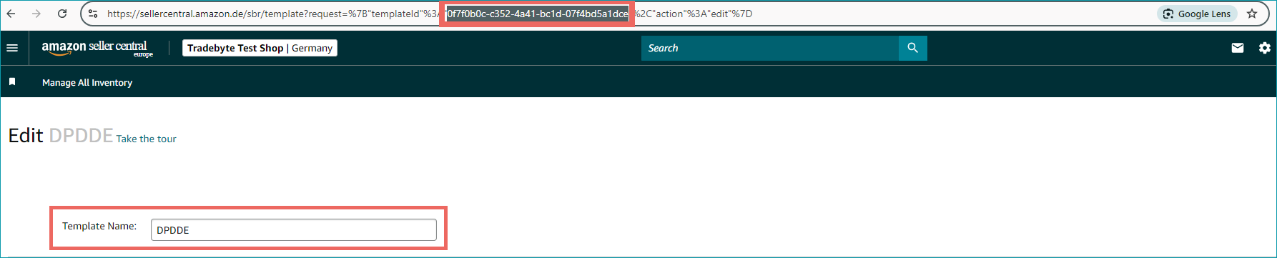Go to Amazon Seller Central home logo
1277x258 pixels.
coord(97,48)
